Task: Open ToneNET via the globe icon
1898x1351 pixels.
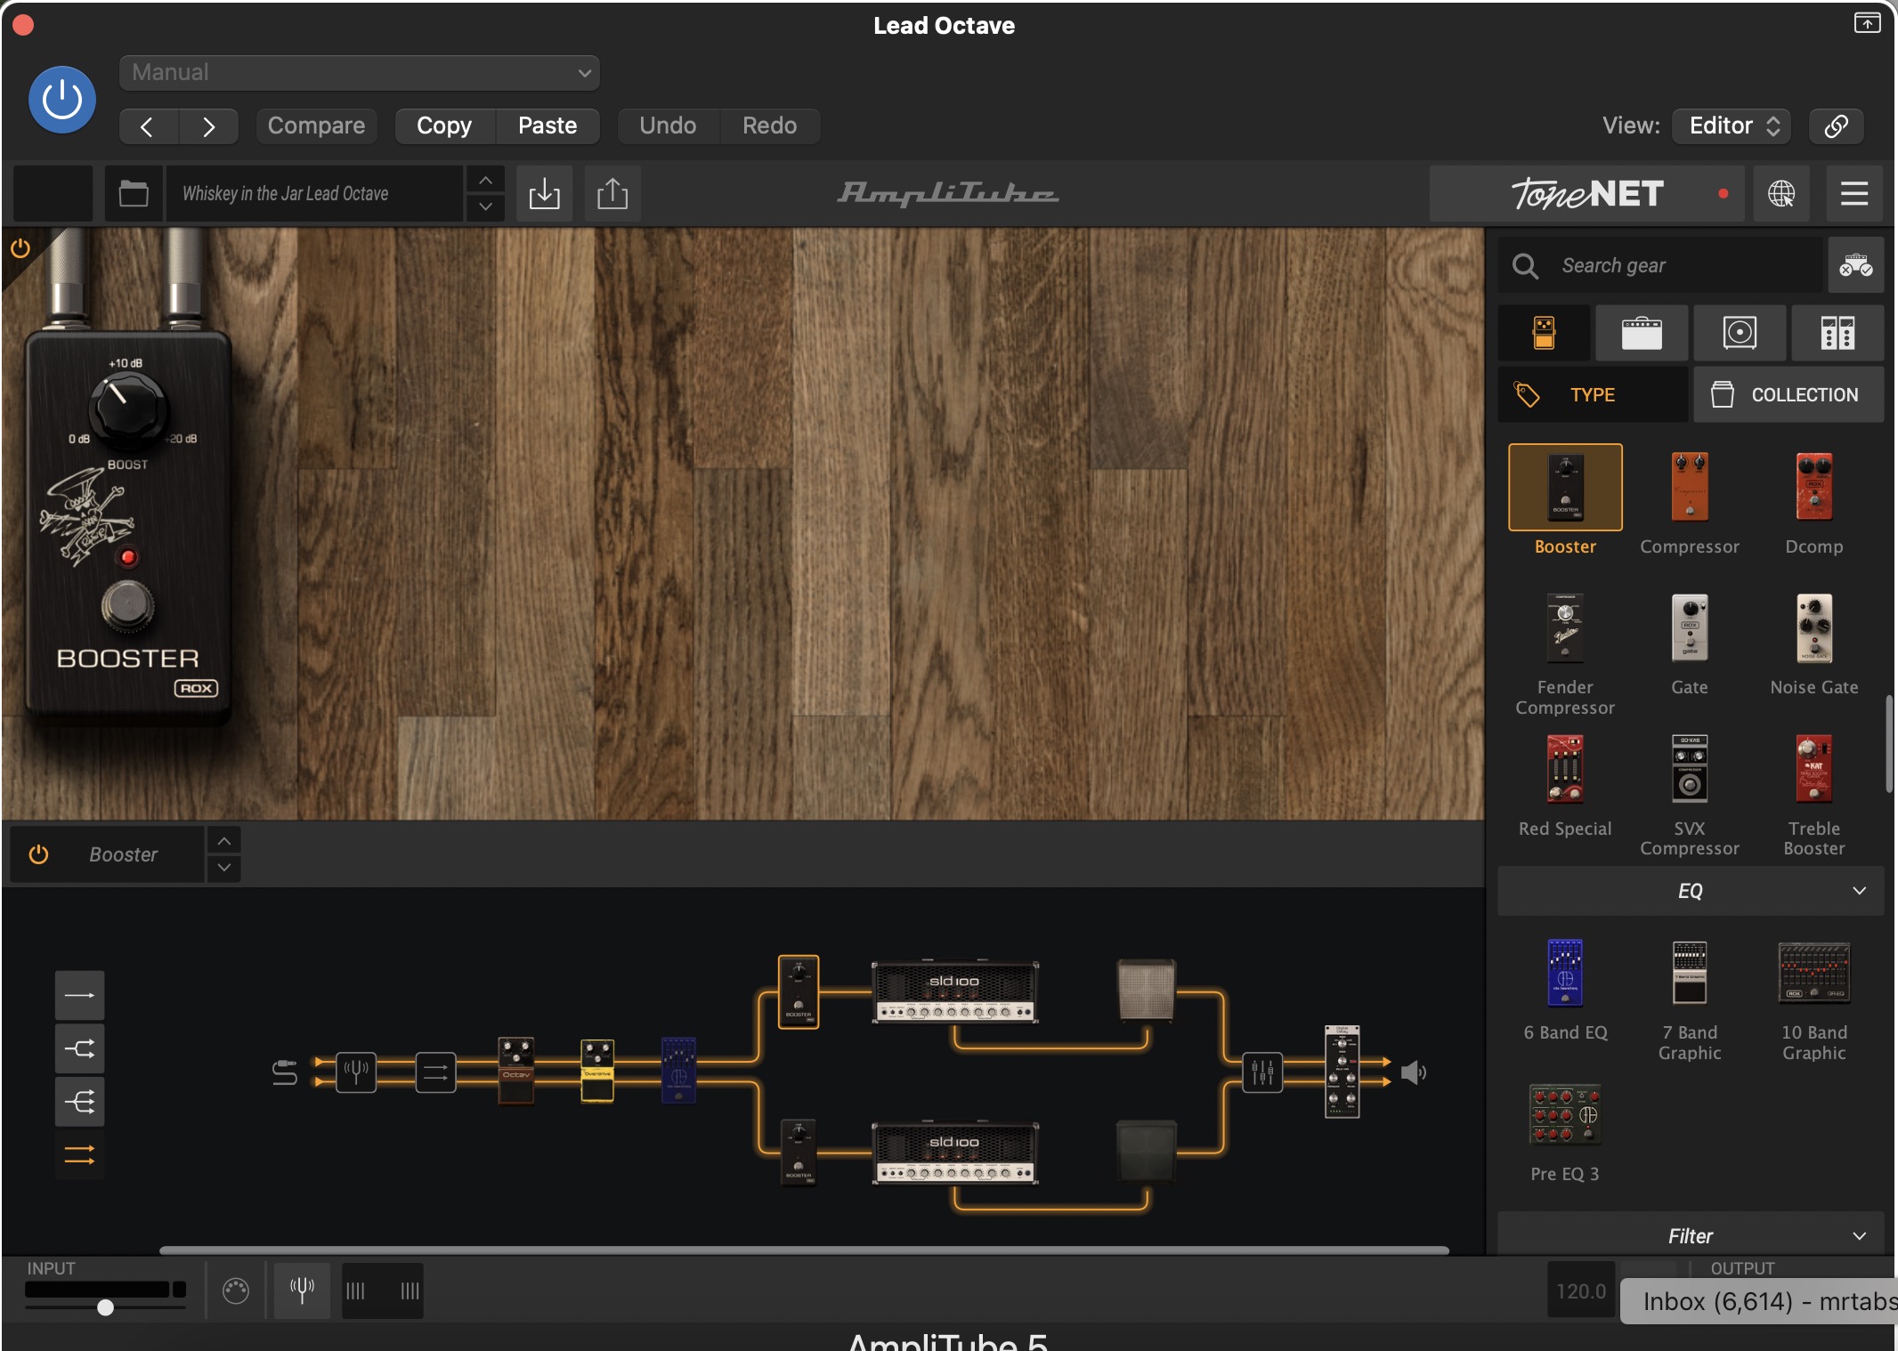Action: [1783, 193]
